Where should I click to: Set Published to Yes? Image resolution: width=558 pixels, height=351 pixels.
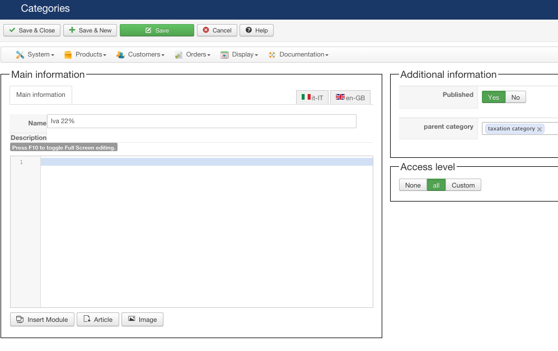coord(493,97)
